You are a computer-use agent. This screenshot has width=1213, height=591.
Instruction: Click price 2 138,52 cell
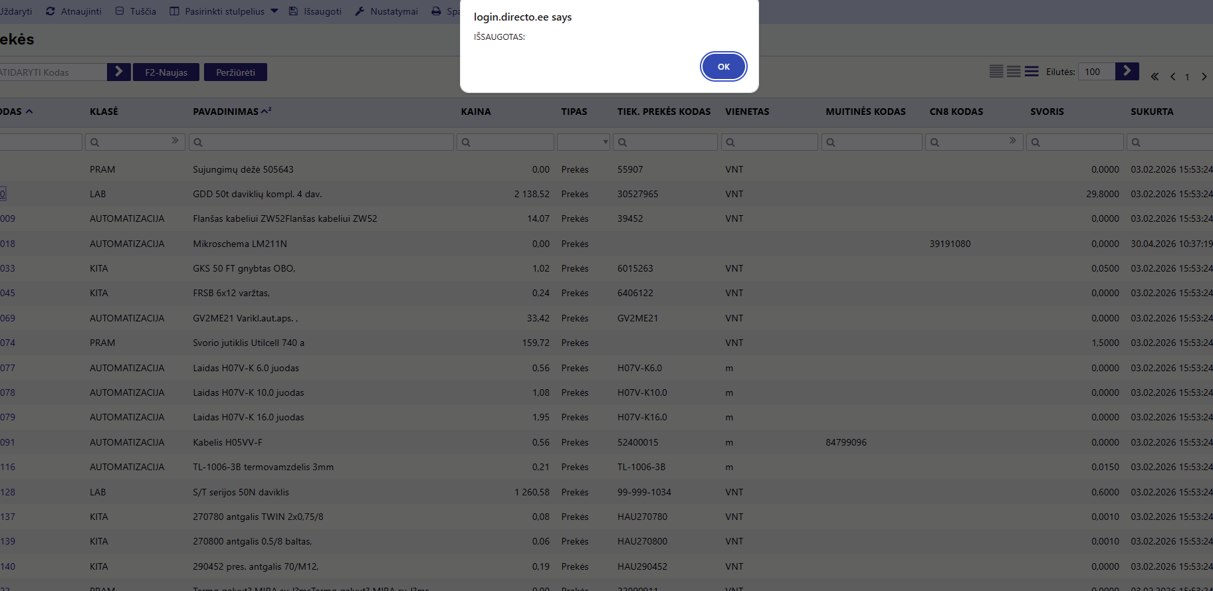(532, 194)
